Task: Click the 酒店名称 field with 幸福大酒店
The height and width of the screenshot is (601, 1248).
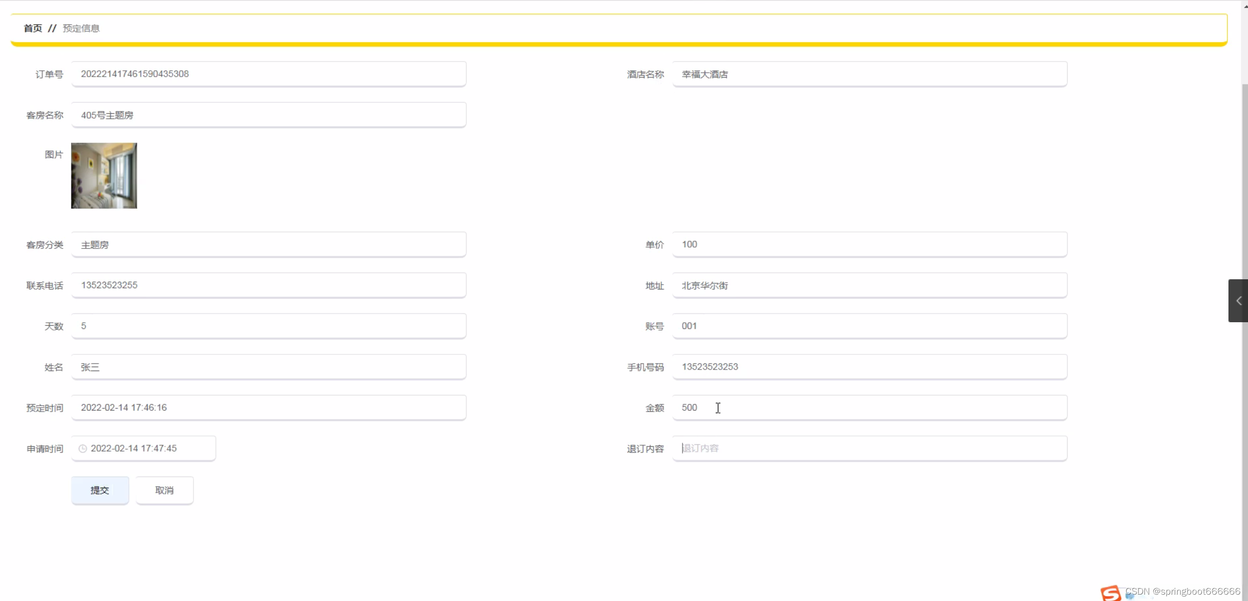Action: point(869,74)
